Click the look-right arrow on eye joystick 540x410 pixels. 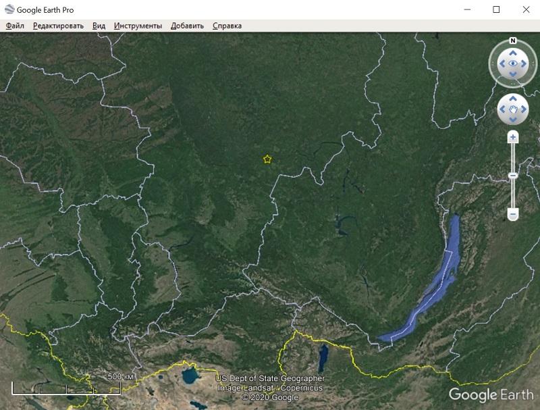point(525,63)
